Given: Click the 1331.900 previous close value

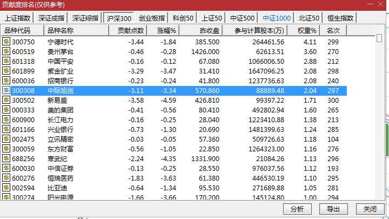Looking at the screenshot, I should tap(205, 158).
